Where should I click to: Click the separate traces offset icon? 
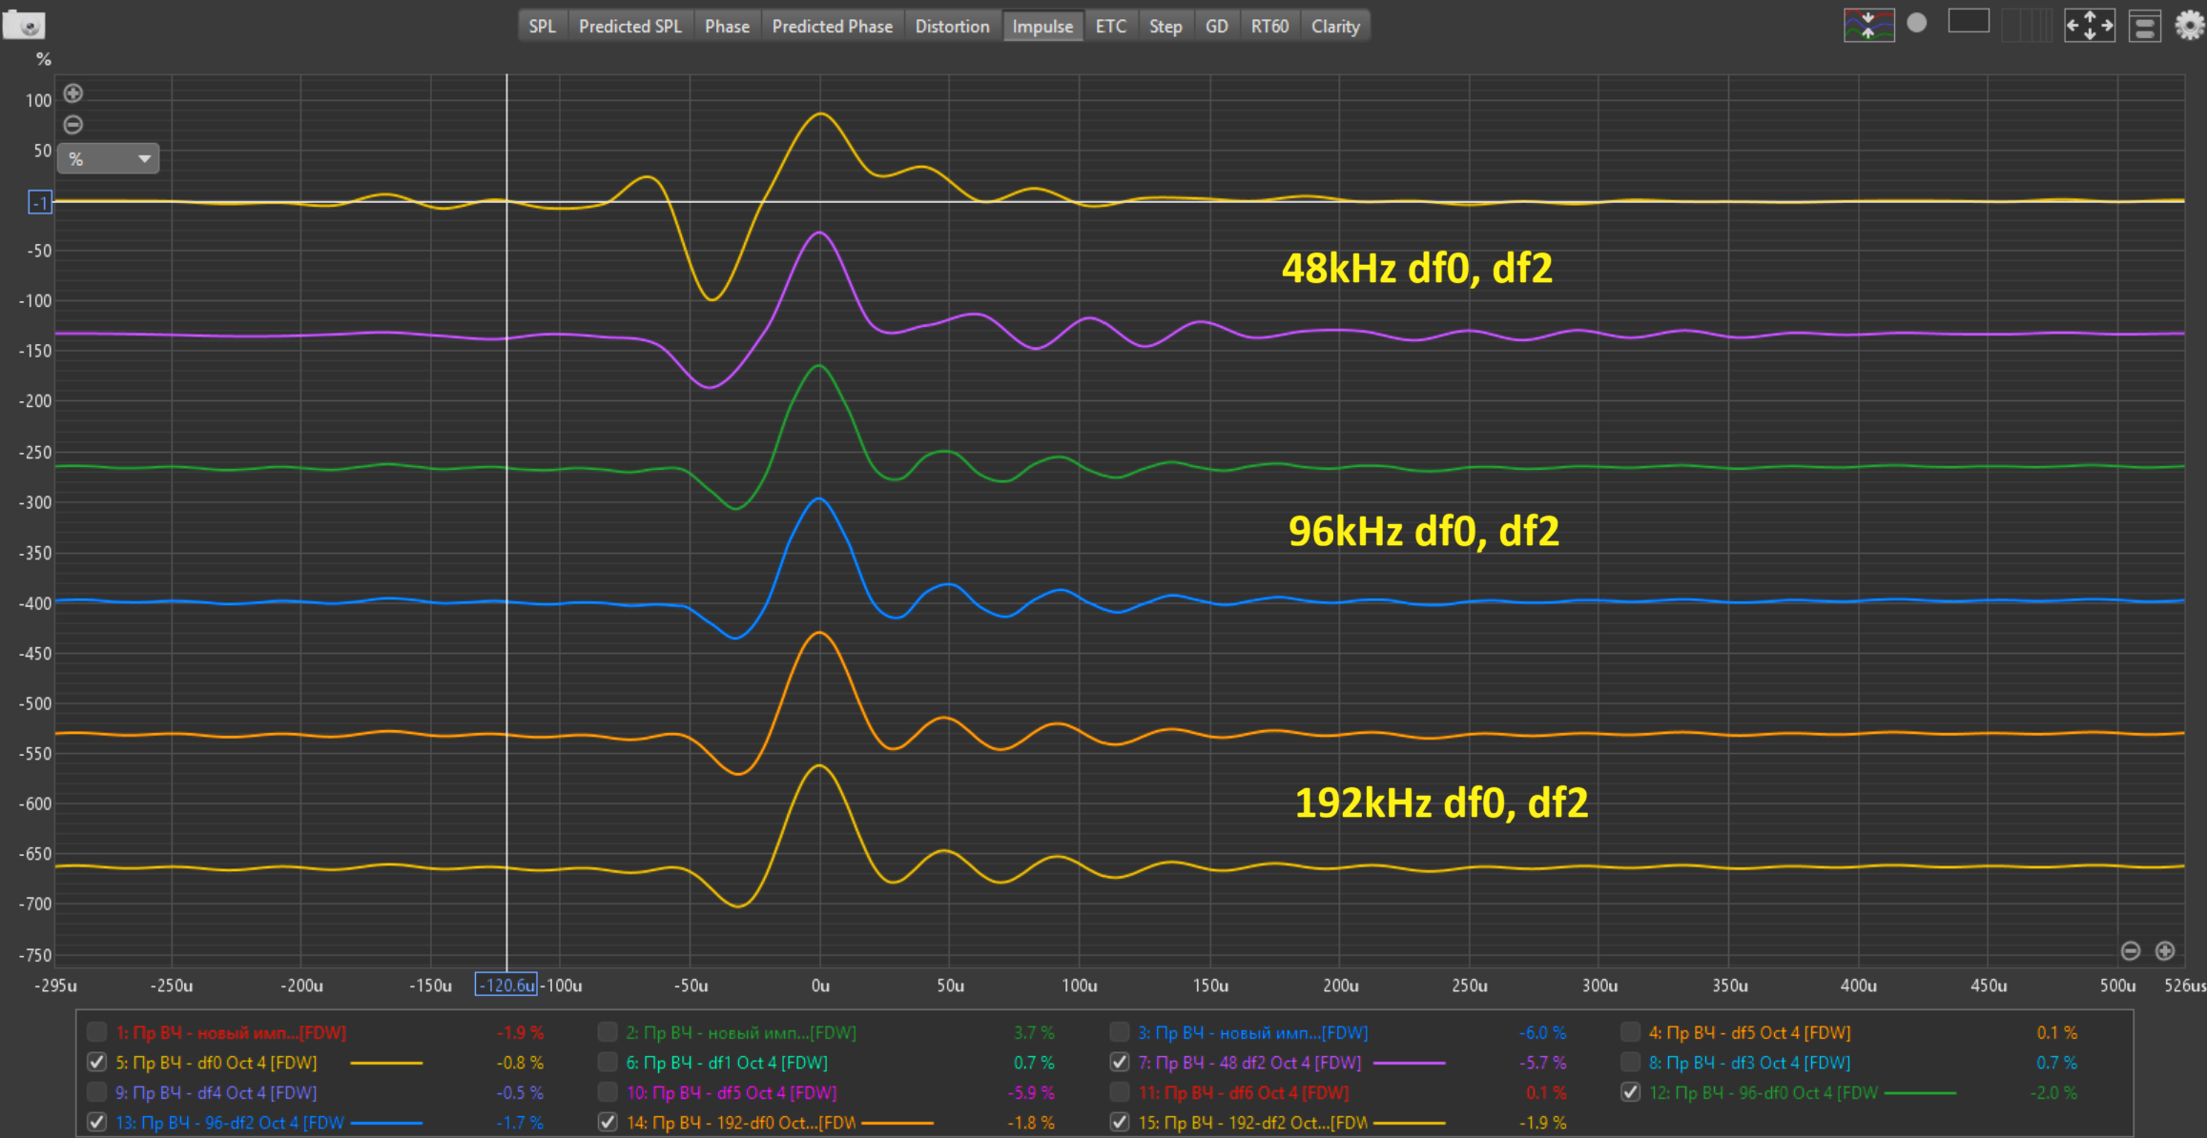[x=1867, y=25]
